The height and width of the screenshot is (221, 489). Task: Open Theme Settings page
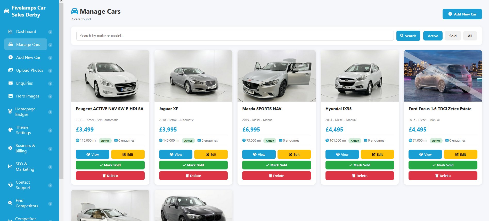[26, 130]
